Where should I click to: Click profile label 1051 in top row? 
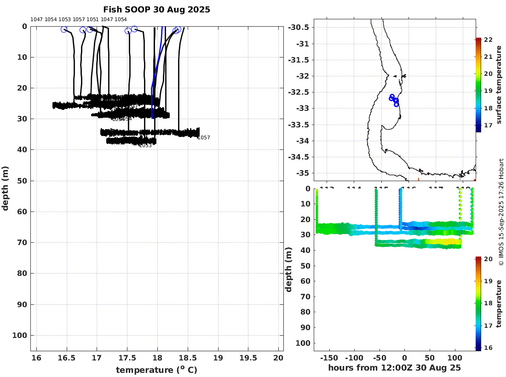pos(92,19)
